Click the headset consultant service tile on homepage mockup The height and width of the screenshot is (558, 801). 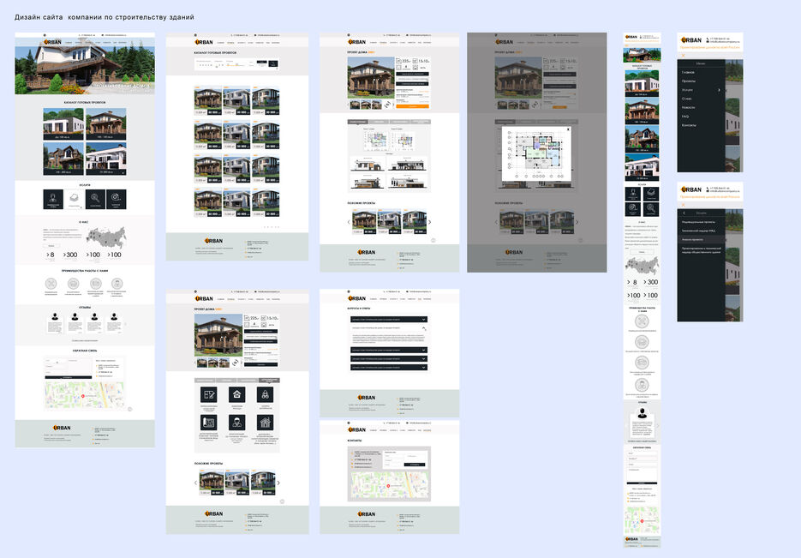click(x=53, y=199)
